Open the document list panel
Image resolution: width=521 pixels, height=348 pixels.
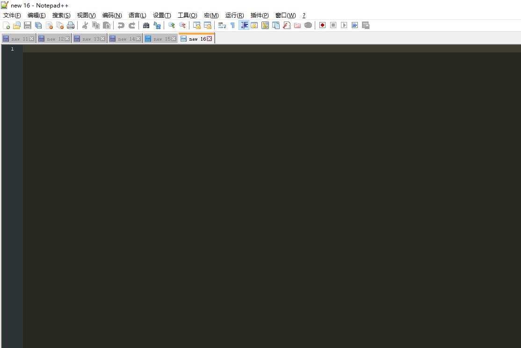(x=276, y=25)
